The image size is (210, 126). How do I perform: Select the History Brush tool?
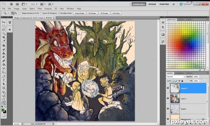(4, 57)
